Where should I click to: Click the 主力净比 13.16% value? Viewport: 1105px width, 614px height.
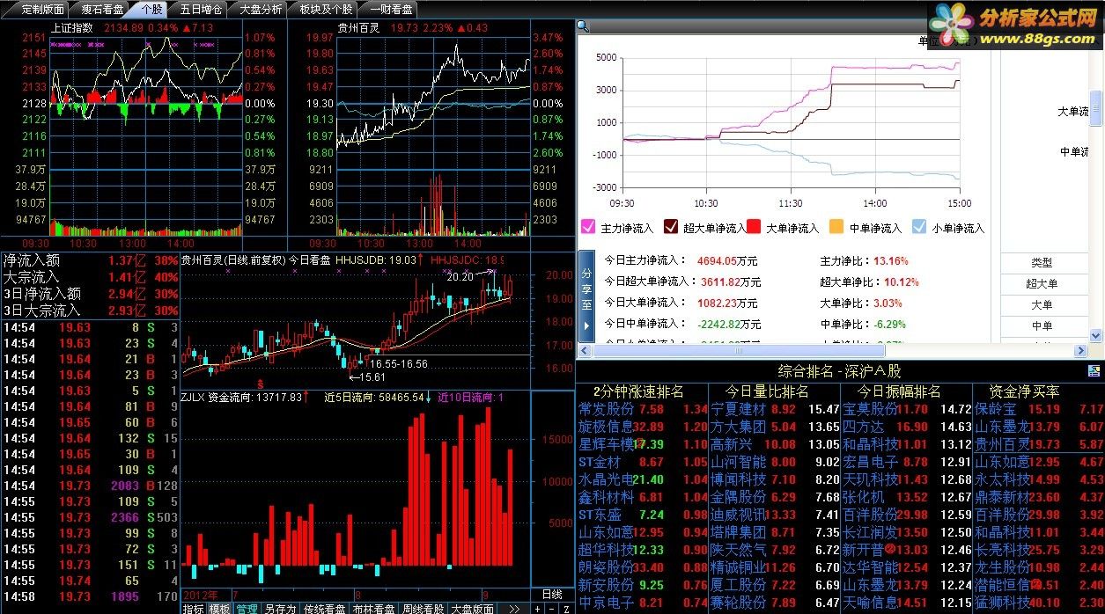pyautogui.click(x=890, y=260)
